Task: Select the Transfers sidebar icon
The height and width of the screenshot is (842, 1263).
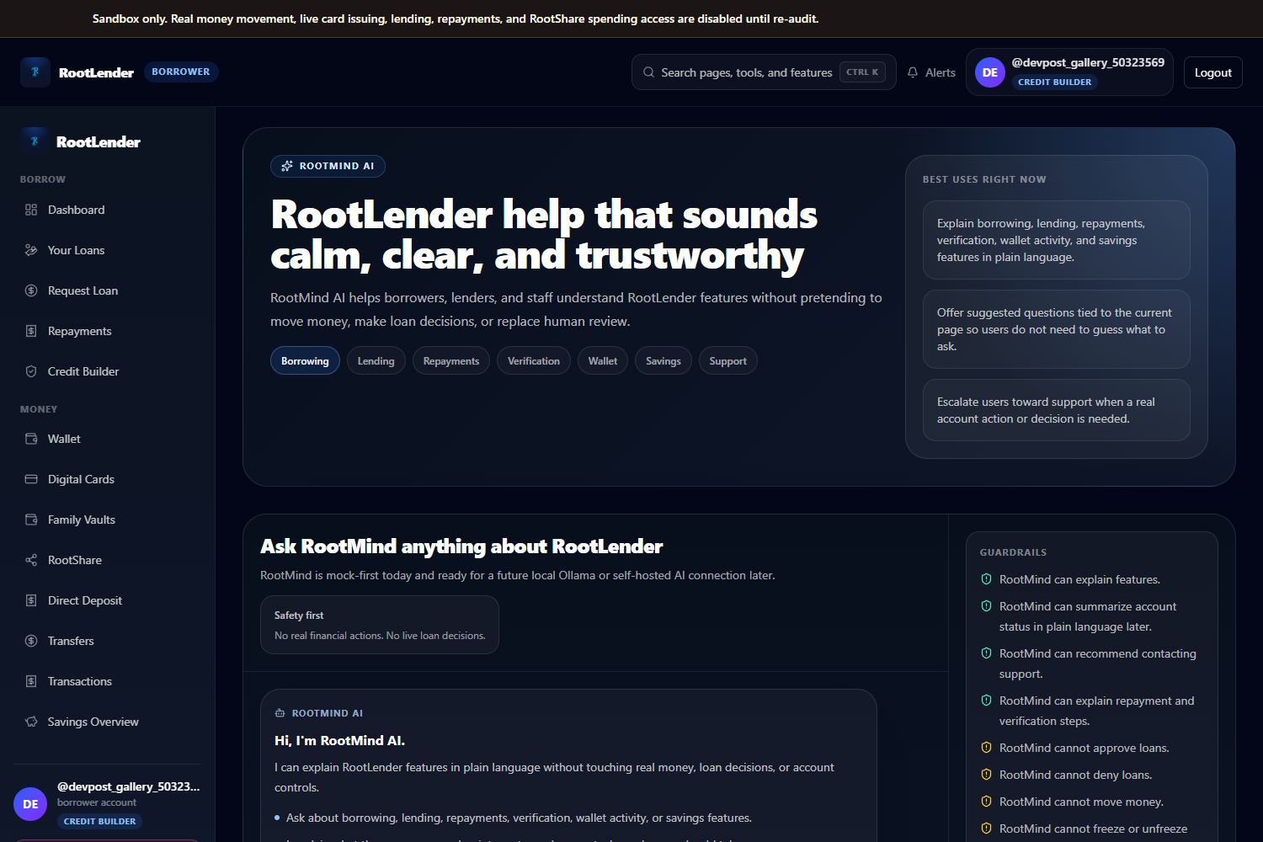Action: [31, 641]
